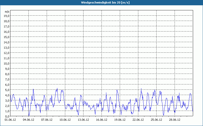Click the 12,0 y-axis label

pos(7,53)
